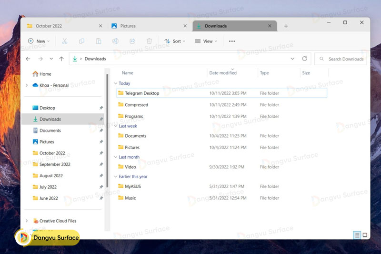Select the Telegram Desktop folder

(x=221, y=93)
